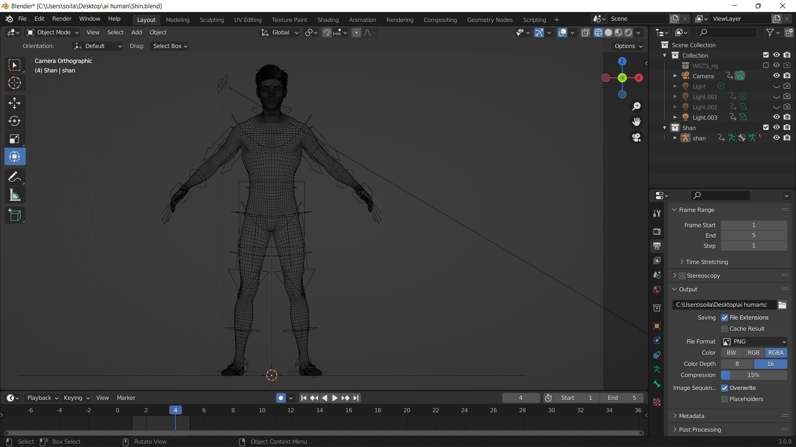The height and width of the screenshot is (447, 796).
Task: Switch to Sculpting workspace tab
Action: 211,19
